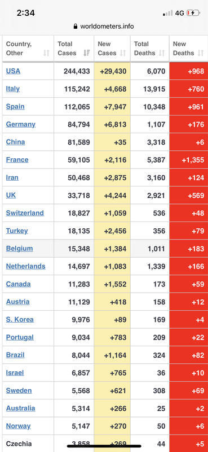Open the USA country link
208x452 pixels.
click(x=13, y=71)
